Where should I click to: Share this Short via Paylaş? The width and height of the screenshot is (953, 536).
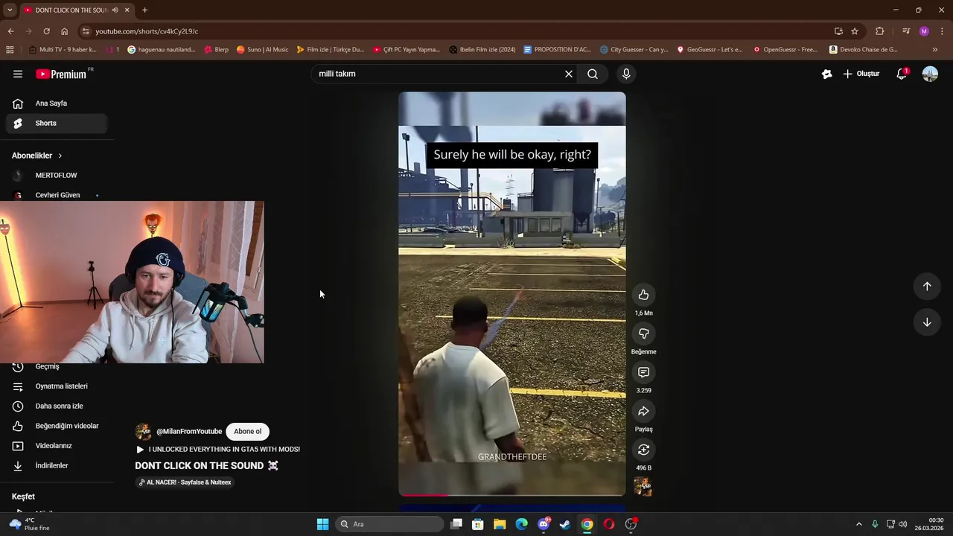coord(643,411)
